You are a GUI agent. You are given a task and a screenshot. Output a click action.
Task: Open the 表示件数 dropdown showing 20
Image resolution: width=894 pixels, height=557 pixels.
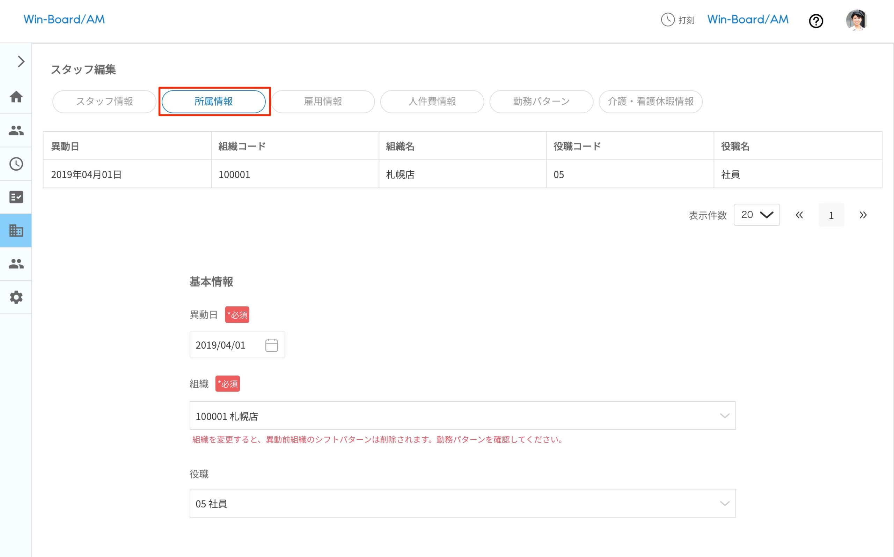pos(756,215)
